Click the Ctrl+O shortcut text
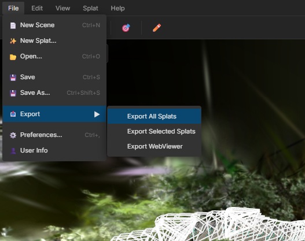The image size is (305, 241). click(x=91, y=56)
